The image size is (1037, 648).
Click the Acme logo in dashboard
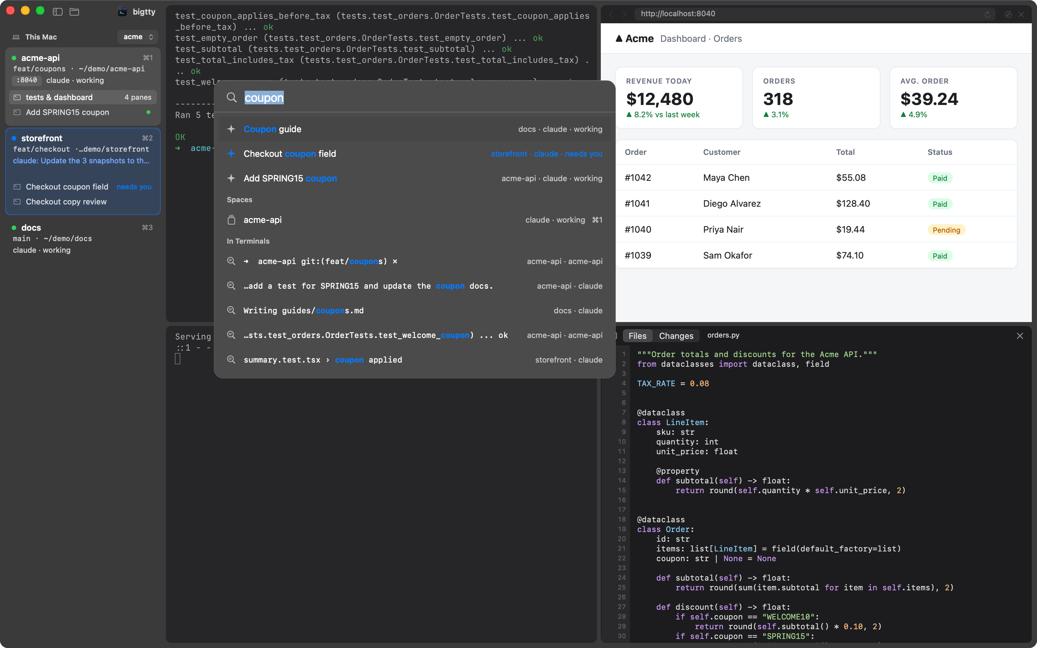click(635, 39)
